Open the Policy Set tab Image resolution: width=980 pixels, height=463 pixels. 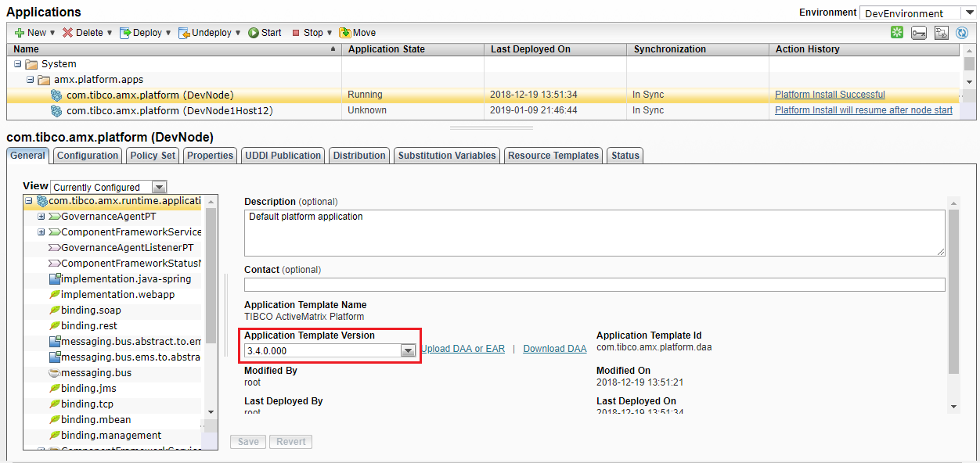153,156
